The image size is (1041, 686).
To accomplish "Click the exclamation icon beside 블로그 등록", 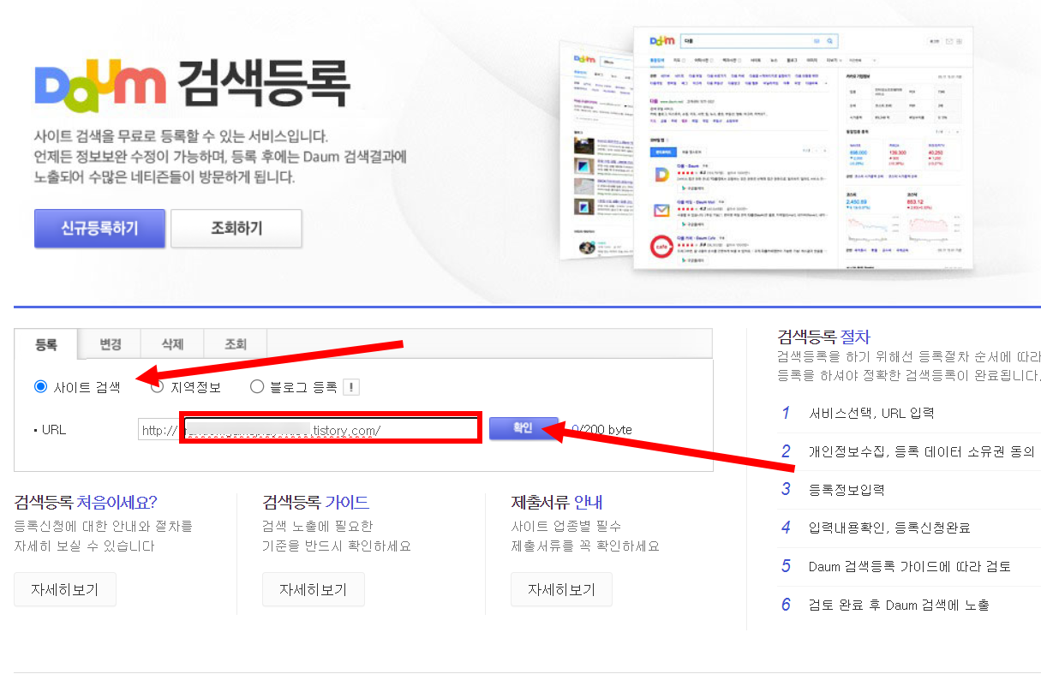I will (350, 387).
